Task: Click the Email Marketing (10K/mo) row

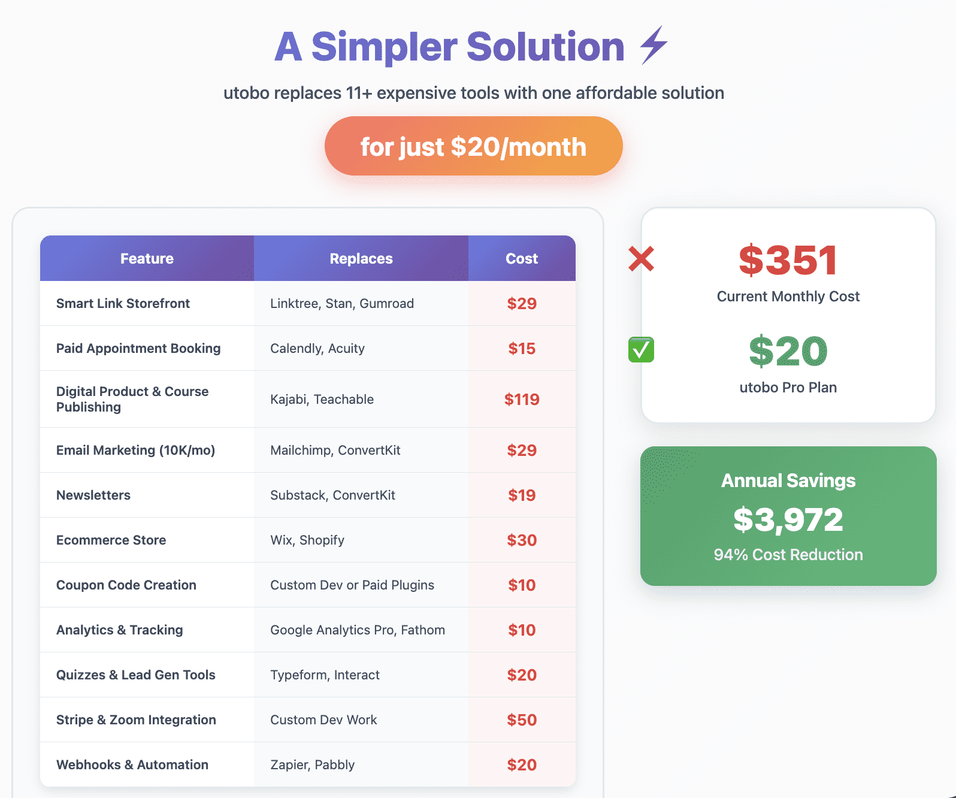Action: point(308,450)
